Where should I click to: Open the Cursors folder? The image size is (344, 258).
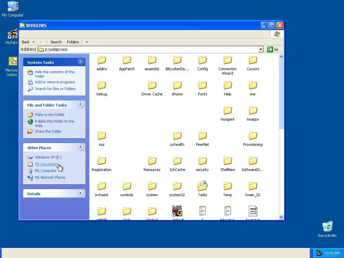coord(253,63)
